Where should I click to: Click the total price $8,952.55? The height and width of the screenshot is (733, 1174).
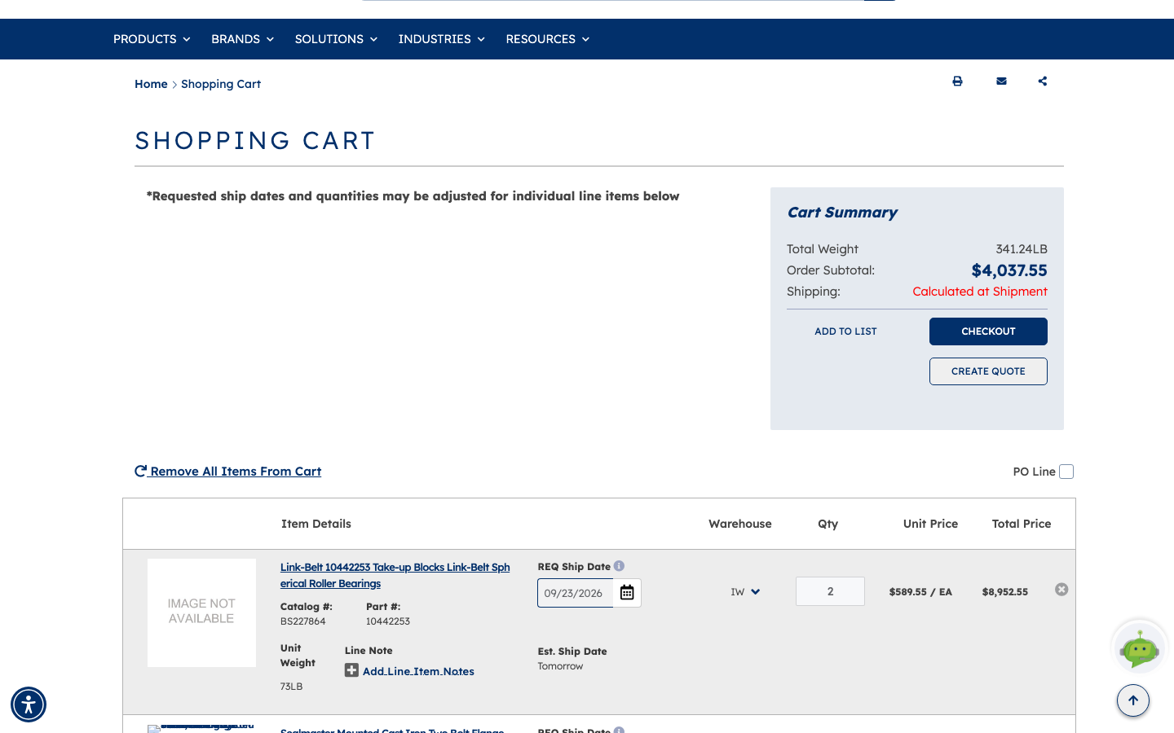pyautogui.click(x=1005, y=592)
